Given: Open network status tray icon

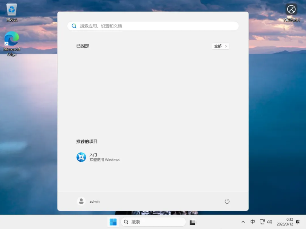Looking at the screenshot, I should [x=262, y=222].
